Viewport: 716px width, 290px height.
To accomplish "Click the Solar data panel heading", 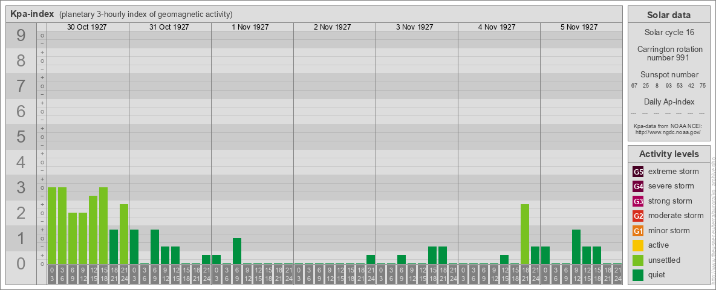I will pyautogui.click(x=669, y=15).
